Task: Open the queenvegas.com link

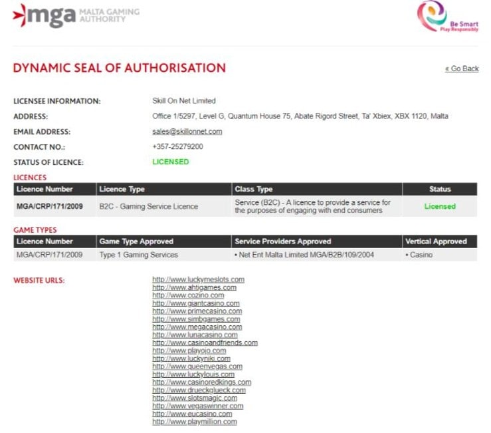Action: [197, 366]
